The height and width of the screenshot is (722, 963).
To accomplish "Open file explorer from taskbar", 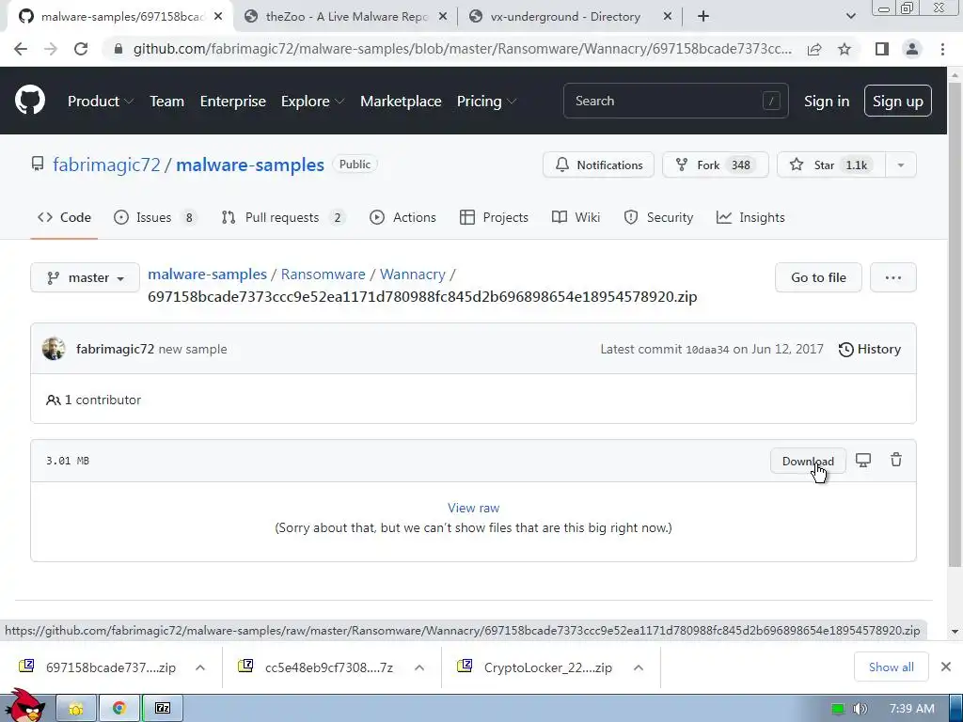I will point(76,708).
